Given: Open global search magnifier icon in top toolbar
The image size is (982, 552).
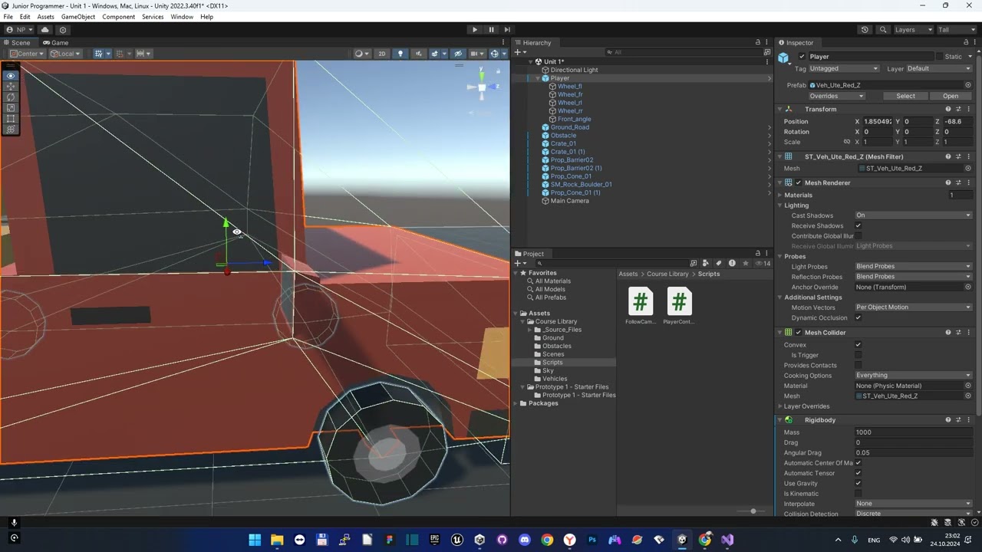Looking at the screenshot, I should (883, 30).
